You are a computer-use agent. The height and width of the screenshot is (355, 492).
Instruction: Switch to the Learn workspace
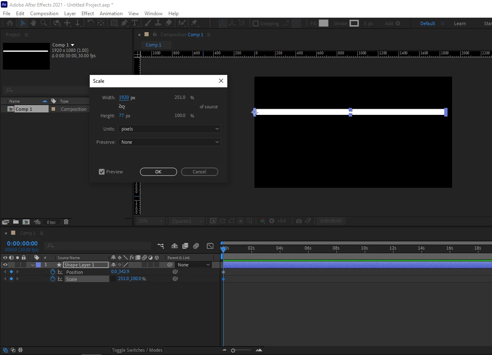pyautogui.click(x=460, y=23)
